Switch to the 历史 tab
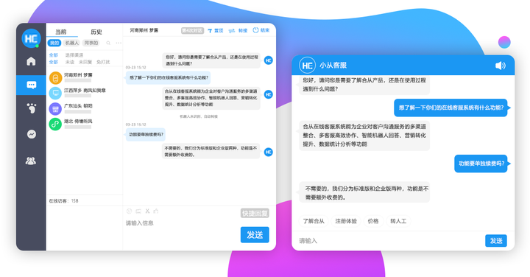 [x=96, y=32]
